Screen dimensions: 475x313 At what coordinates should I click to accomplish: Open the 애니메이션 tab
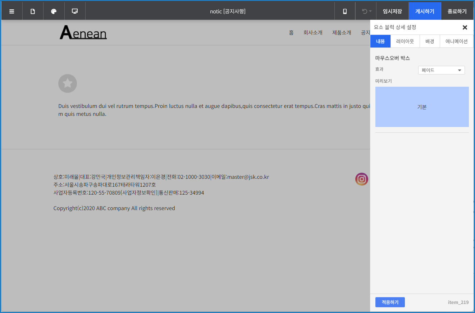pos(456,41)
